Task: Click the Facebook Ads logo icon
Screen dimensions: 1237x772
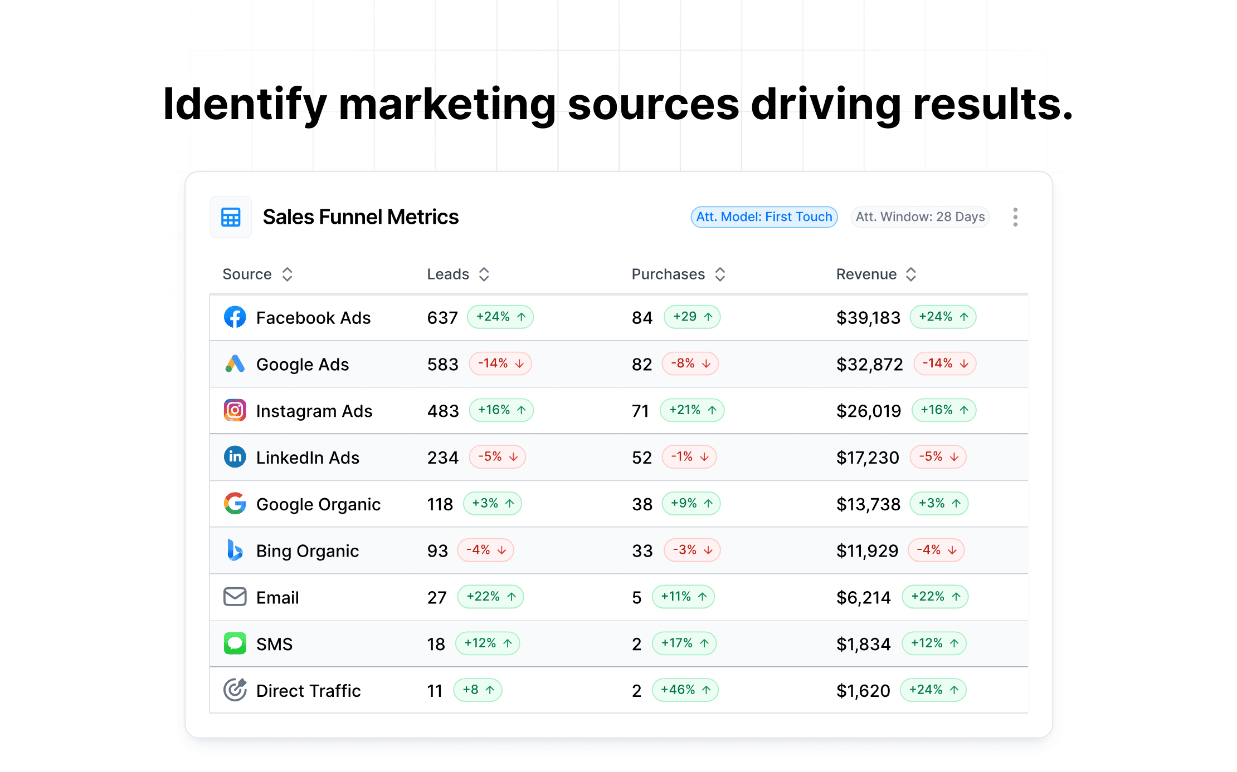Action: click(x=235, y=317)
